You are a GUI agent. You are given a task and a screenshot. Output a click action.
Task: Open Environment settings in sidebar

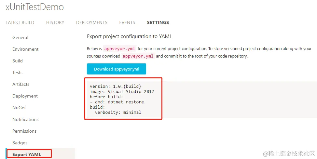(25, 49)
